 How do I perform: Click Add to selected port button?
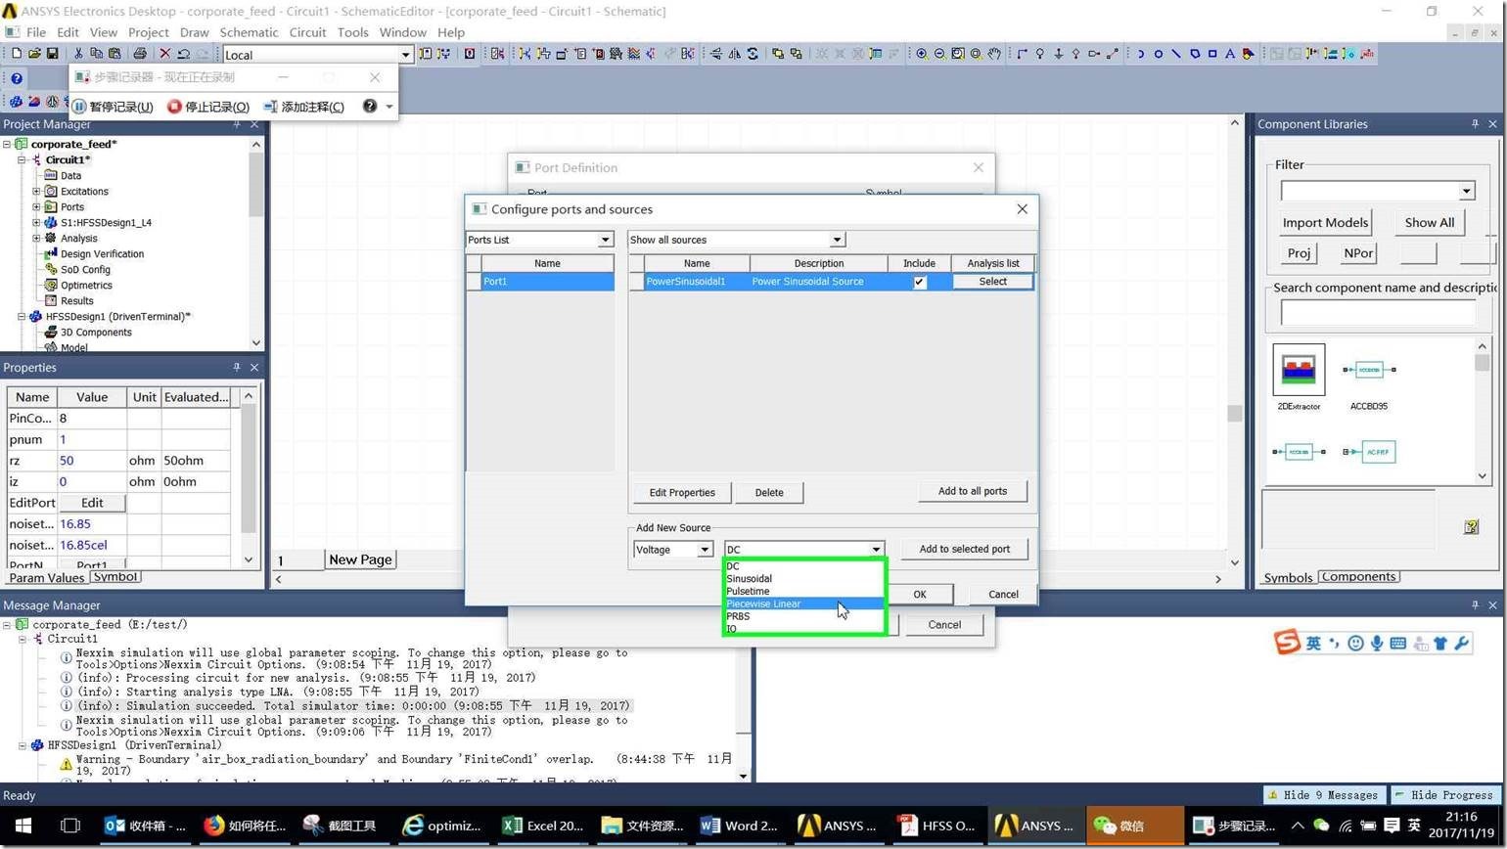(965, 549)
